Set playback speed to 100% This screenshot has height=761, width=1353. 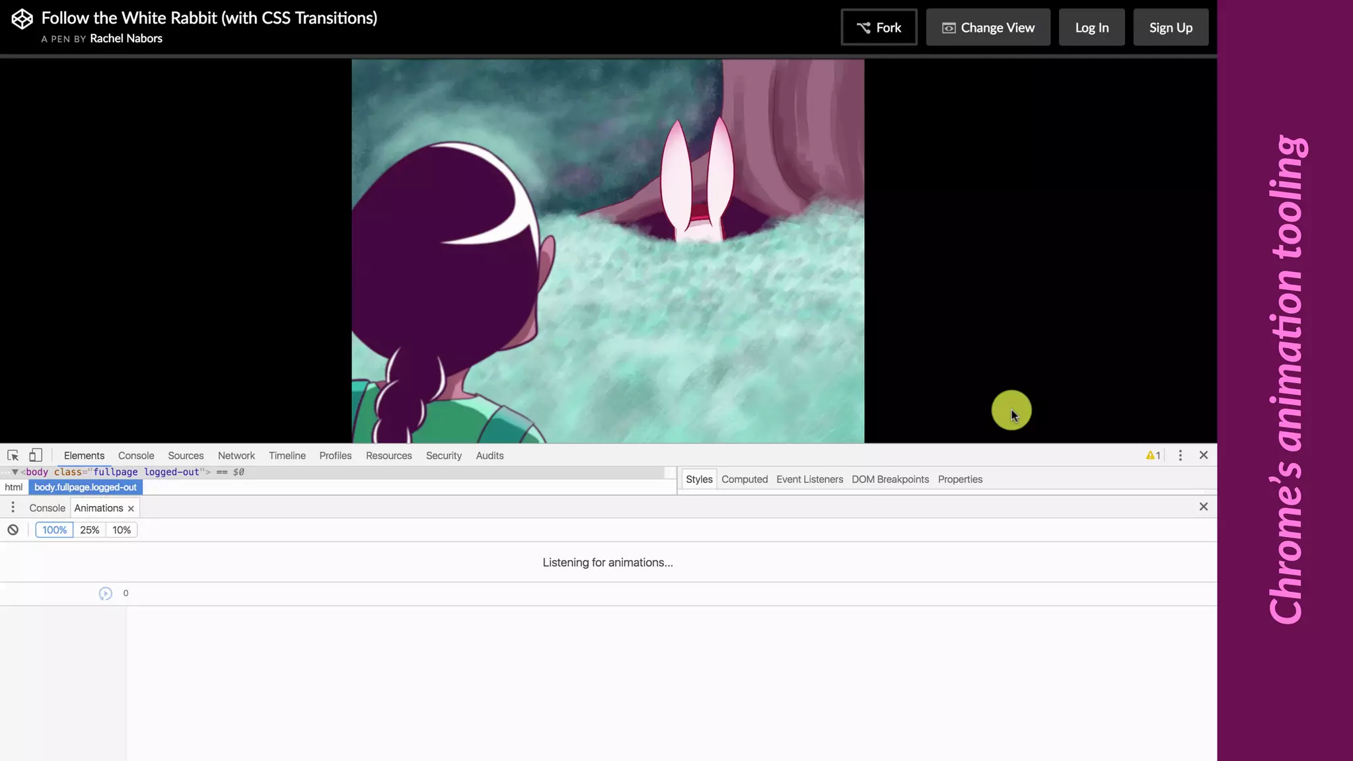tap(54, 530)
